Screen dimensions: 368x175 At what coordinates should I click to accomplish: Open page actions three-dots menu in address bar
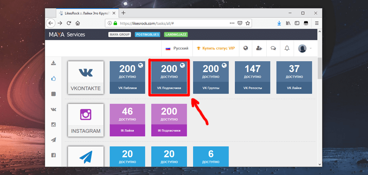point(232,23)
